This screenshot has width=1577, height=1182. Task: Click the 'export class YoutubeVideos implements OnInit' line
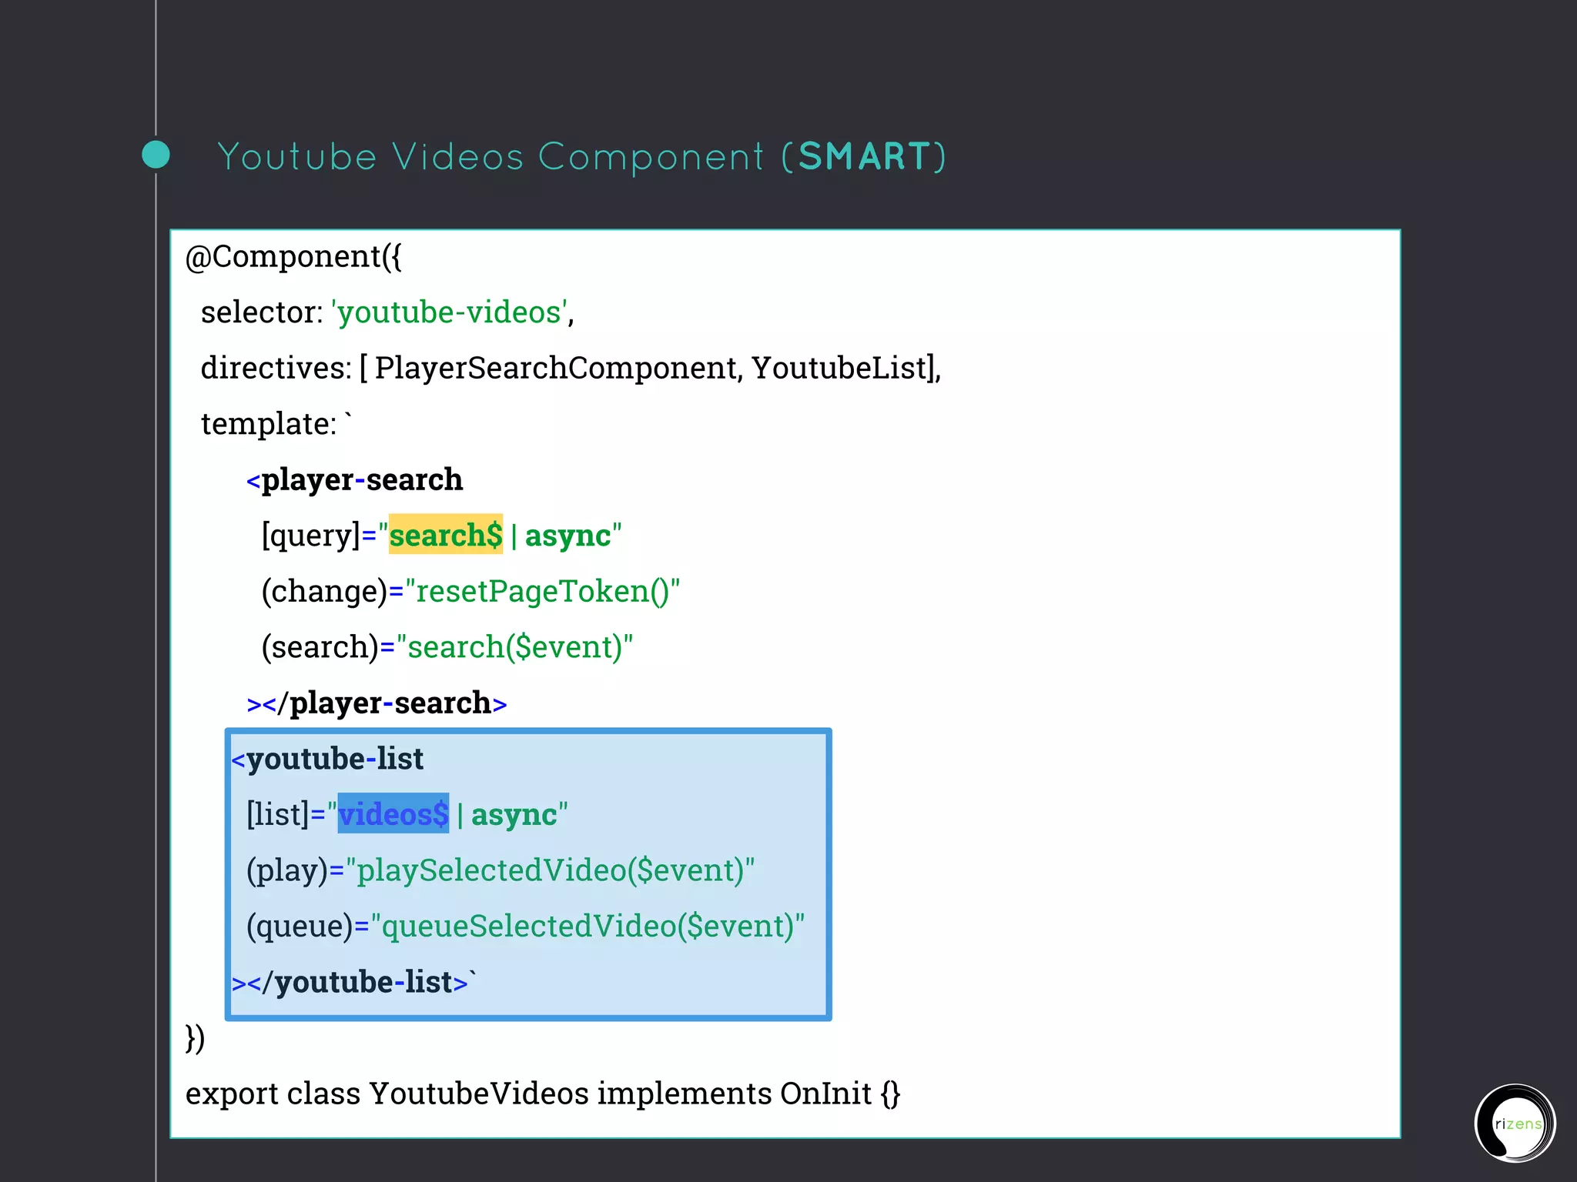click(x=543, y=1094)
